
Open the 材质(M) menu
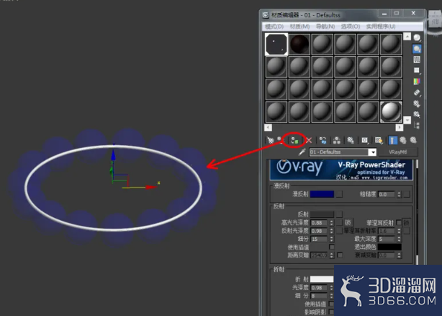299,26
